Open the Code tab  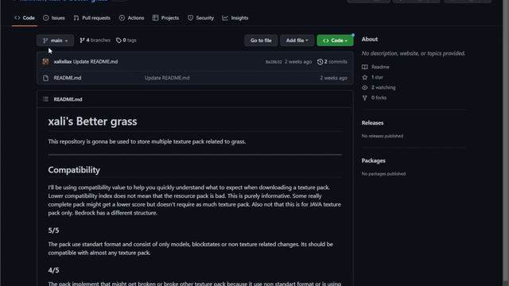point(25,17)
